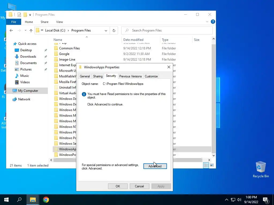Select the WindowsPowerShell folder icon

coord(56,155)
